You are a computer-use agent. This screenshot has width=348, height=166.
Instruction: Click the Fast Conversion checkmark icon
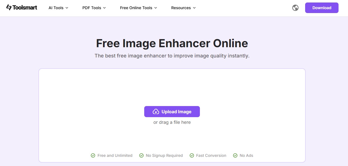[x=192, y=155]
